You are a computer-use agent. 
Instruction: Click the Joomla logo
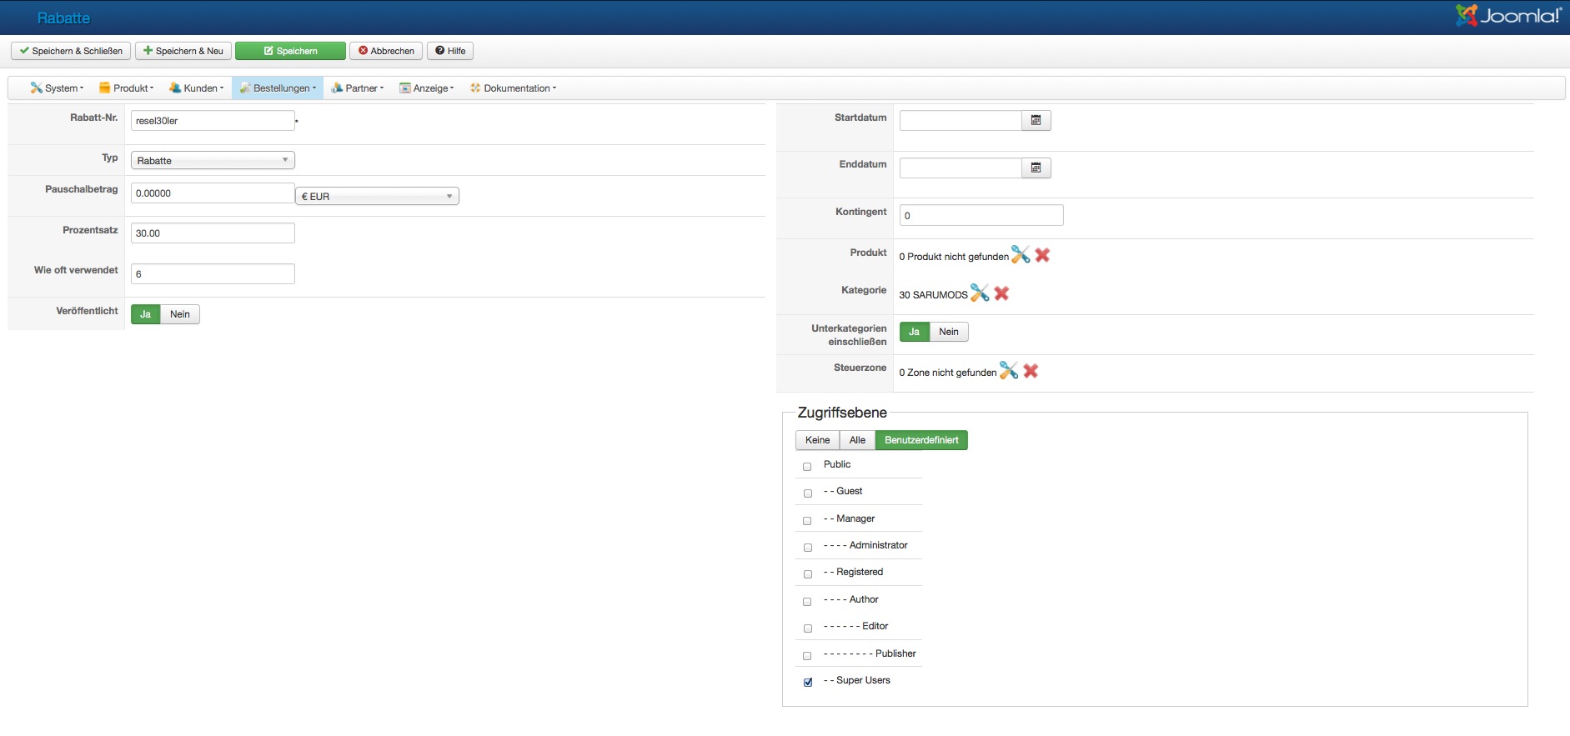tap(1508, 15)
